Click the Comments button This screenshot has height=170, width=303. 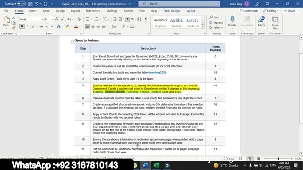point(249,11)
